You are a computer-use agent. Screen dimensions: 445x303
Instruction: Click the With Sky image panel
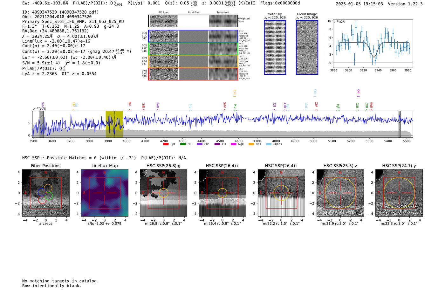pyautogui.click(x=275, y=47)
